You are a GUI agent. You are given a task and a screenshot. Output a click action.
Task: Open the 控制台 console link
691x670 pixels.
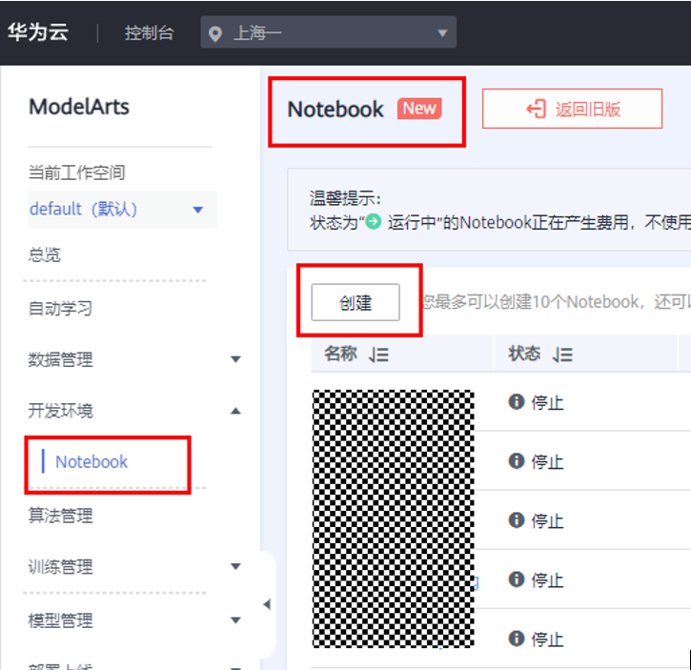(x=150, y=33)
